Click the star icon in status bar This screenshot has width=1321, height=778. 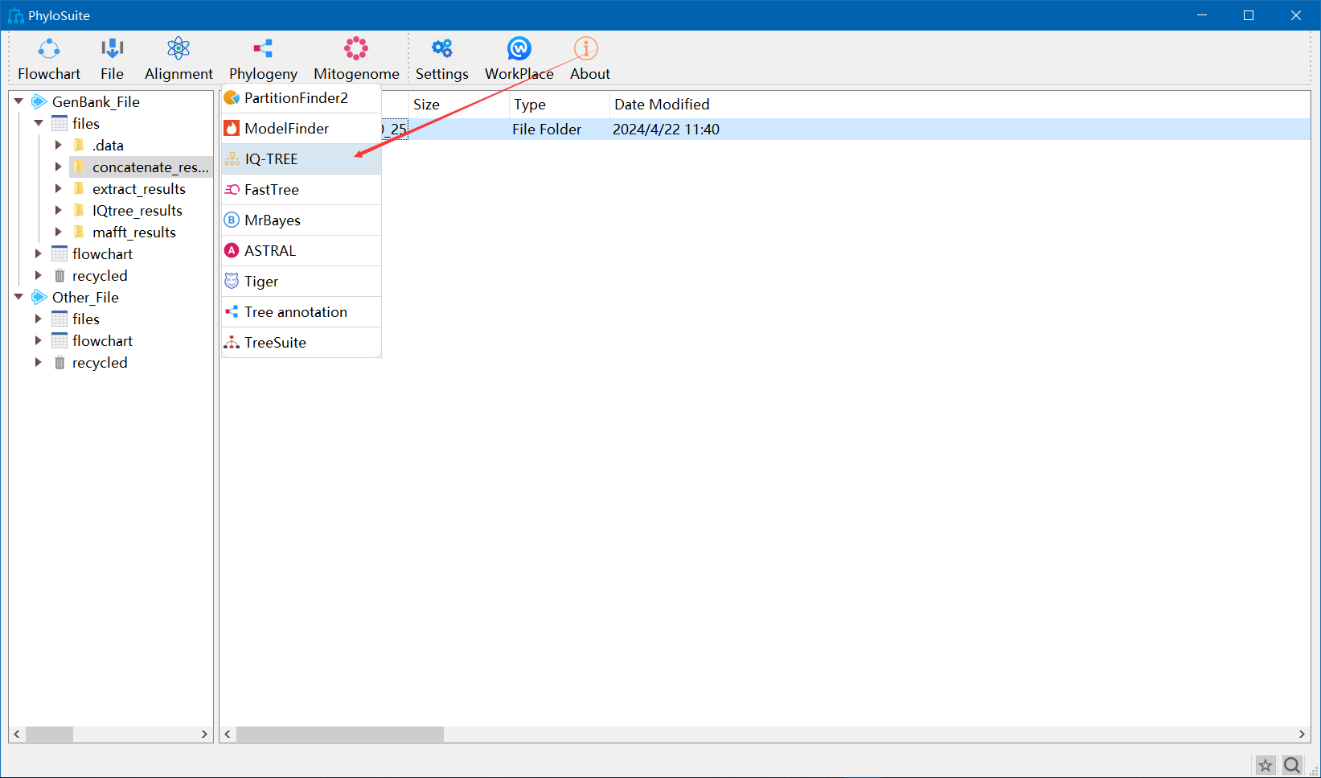pos(1266,765)
